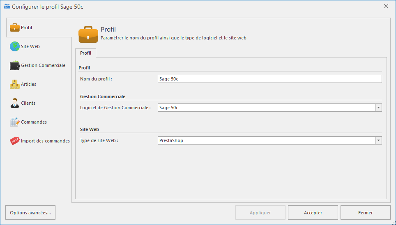396x225 pixels.
Task: Click the Commandes calendar icon
Action: click(x=15, y=122)
